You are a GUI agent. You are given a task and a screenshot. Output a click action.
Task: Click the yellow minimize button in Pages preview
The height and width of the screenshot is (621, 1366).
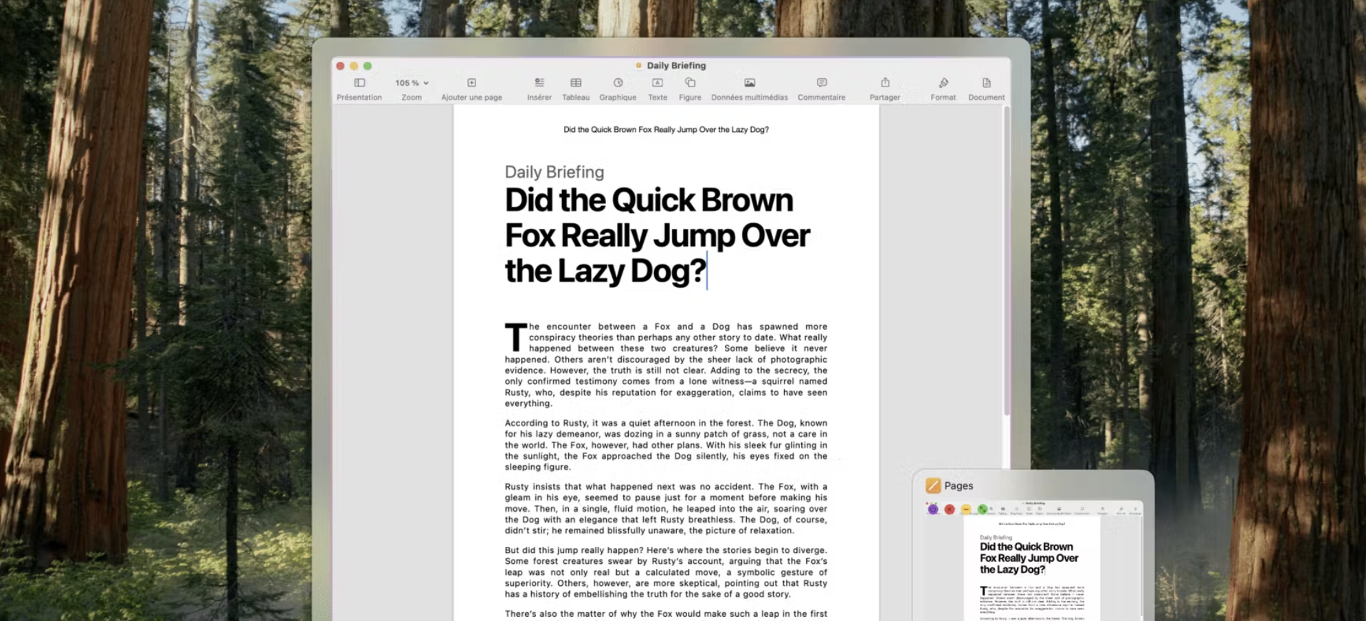coord(966,509)
